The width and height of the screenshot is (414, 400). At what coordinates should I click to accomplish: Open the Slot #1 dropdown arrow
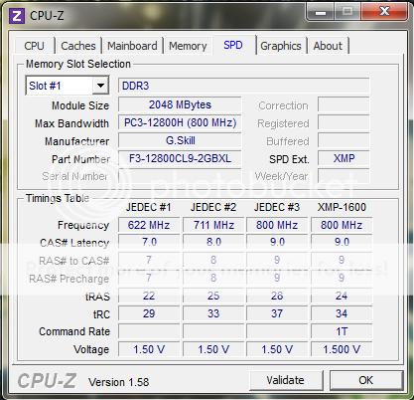pos(100,86)
